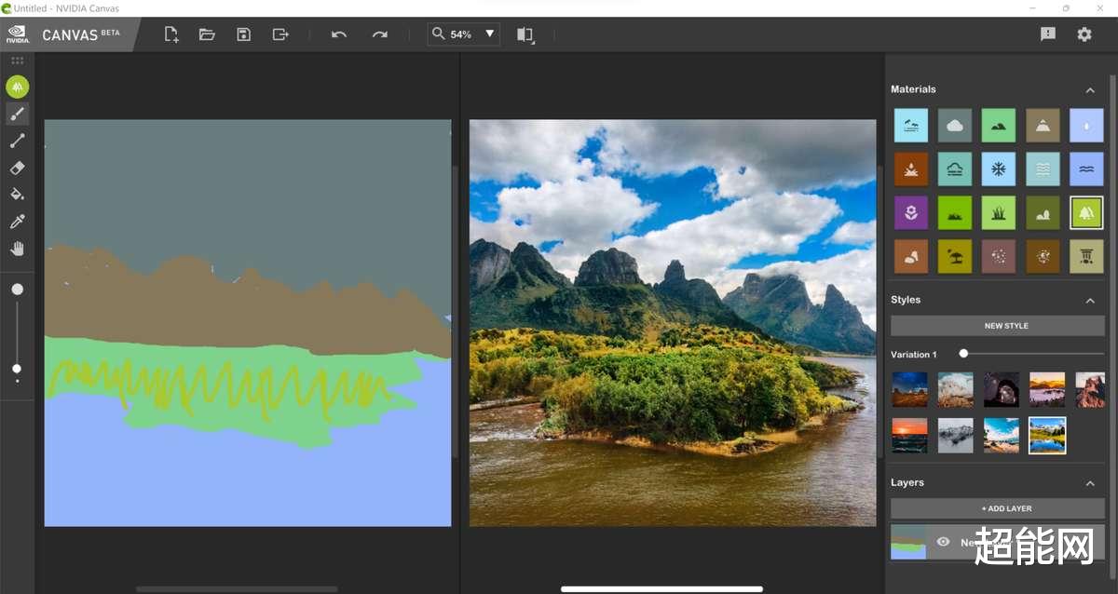Click the segmentation drawing canvas
1118x594 pixels.
[x=248, y=323]
